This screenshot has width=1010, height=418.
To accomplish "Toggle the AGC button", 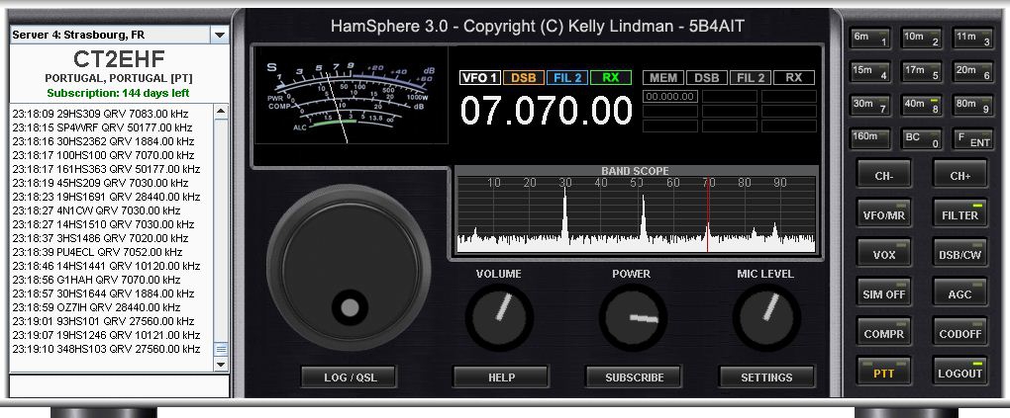I will point(959,293).
